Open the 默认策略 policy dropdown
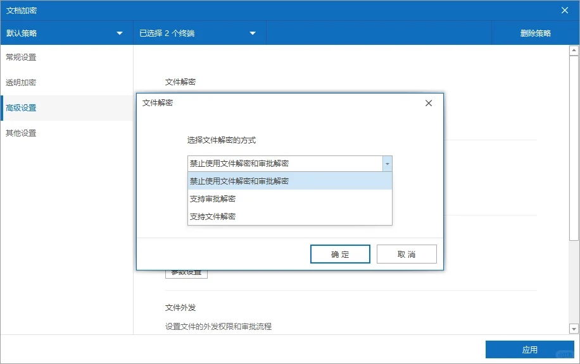The width and height of the screenshot is (580, 364). [66, 32]
